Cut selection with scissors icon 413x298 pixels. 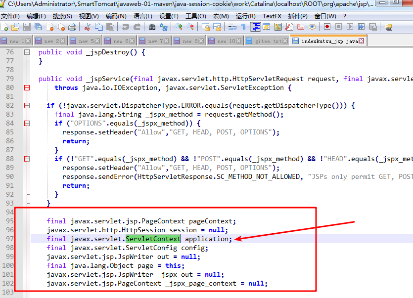[87, 27]
